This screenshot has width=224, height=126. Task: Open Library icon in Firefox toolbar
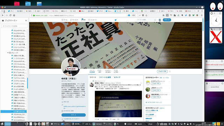pos(163,15)
